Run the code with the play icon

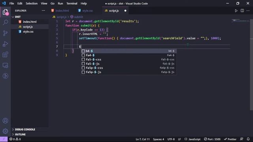[236, 11]
